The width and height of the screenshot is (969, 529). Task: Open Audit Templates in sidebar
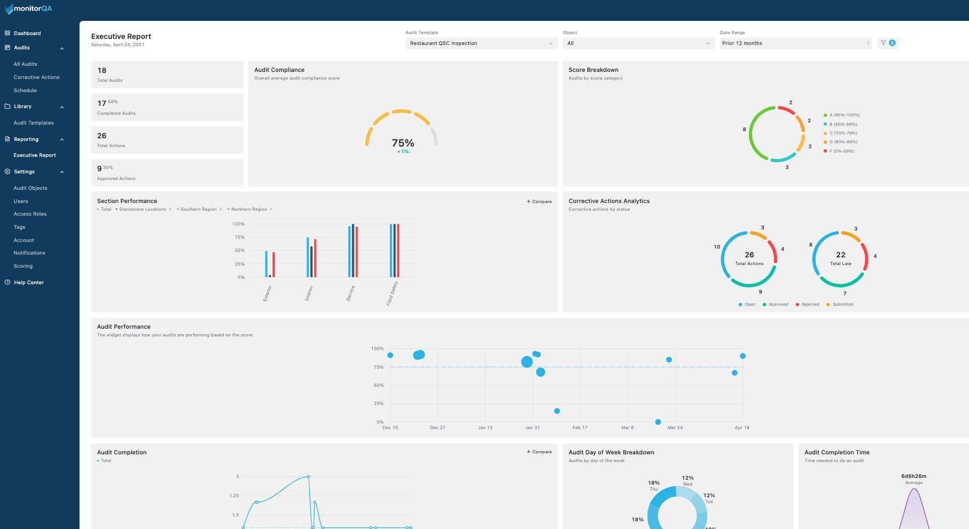click(33, 123)
